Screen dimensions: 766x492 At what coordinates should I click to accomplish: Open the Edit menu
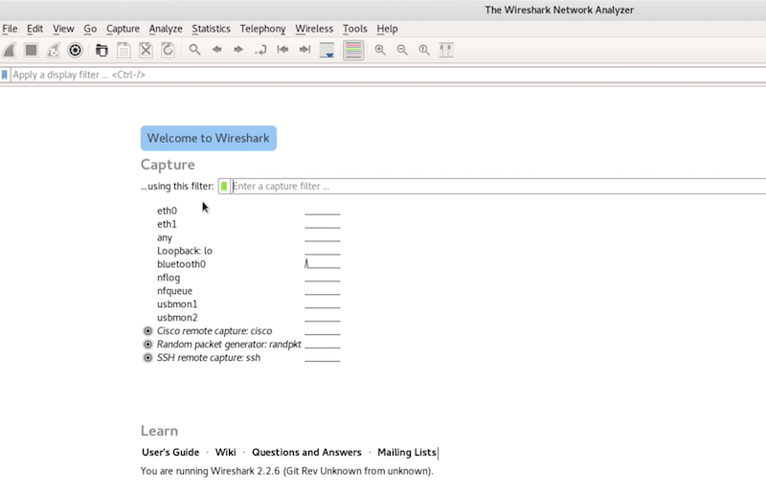pos(34,29)
